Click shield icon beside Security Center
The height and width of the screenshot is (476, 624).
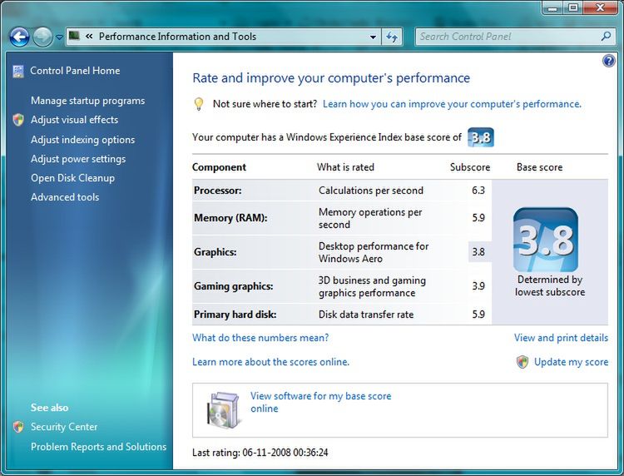(x=18, y=427)
